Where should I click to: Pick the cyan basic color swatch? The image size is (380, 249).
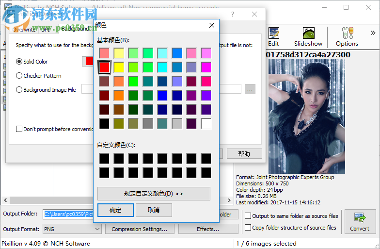point(162,67)
